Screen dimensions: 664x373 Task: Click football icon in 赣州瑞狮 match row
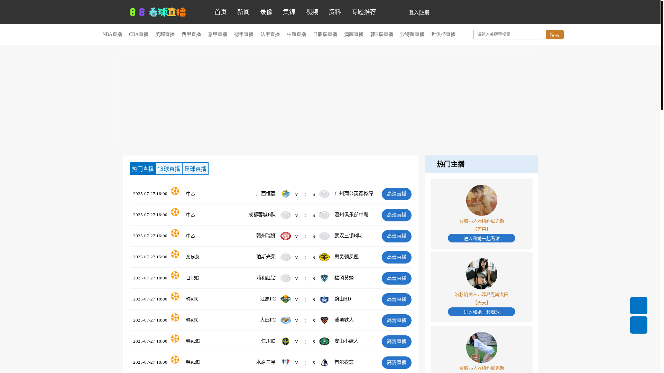(175, 233)
